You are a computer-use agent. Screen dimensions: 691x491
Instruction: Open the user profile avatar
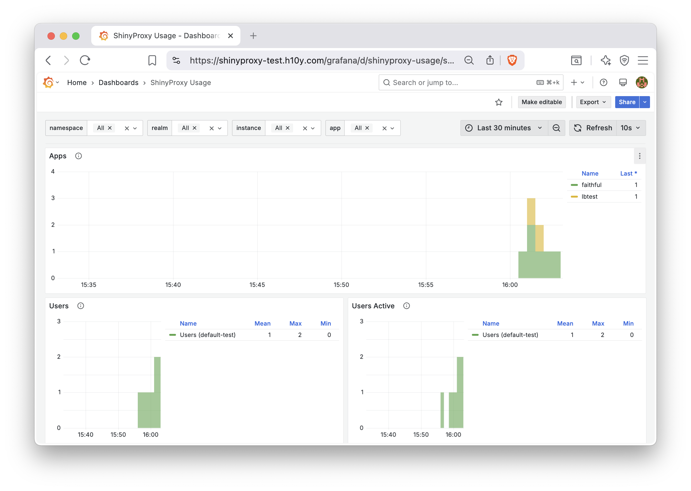coord(642,82)
